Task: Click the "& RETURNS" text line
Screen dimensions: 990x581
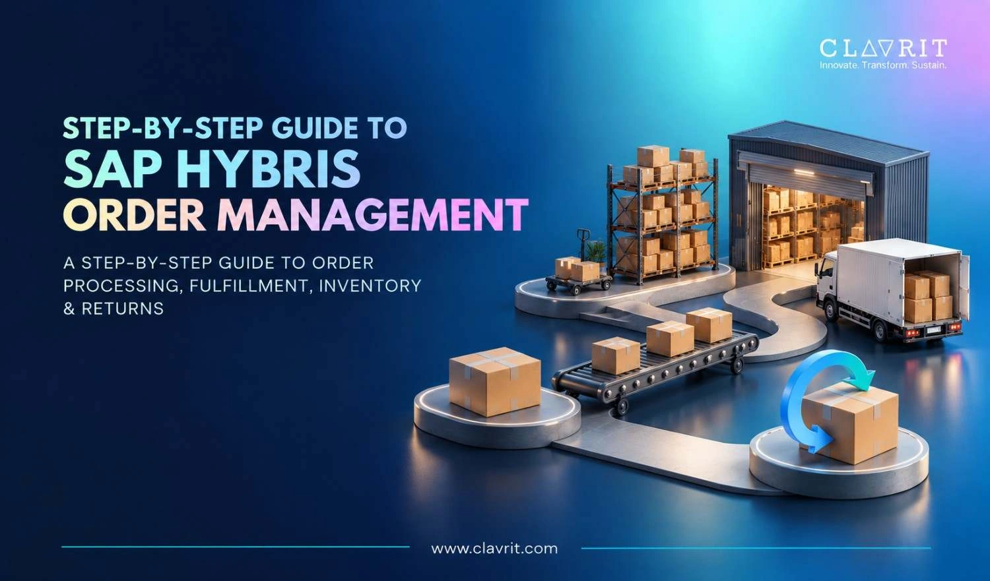Action: coord(114,308)
